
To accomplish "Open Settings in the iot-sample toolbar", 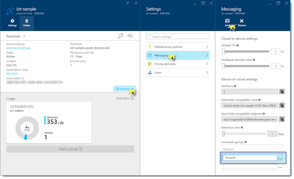I will coord(12,23).
